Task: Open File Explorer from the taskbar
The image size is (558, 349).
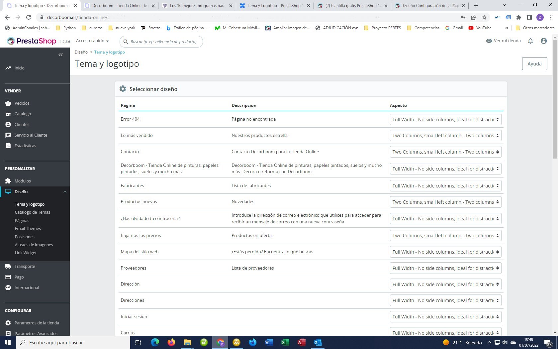Action: click(x=188, y=342)
